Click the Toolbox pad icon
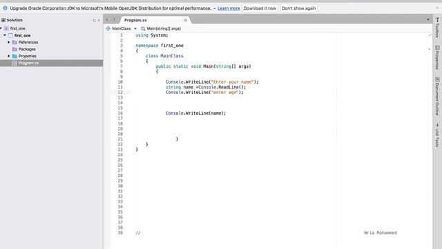 [437, 20]
